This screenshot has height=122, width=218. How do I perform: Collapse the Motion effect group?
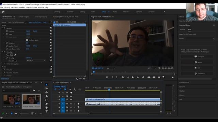click(x=2, y=28)
